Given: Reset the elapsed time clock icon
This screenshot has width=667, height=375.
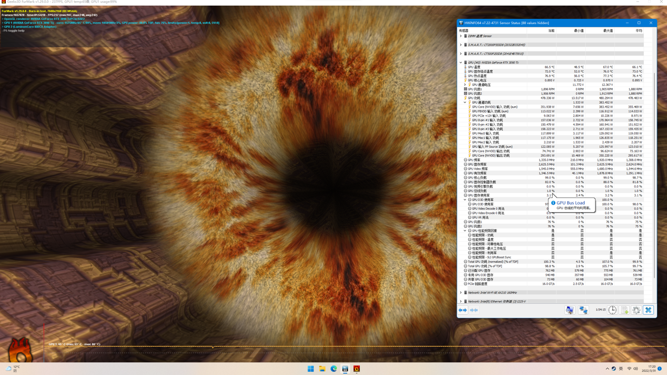Looking at the screenshot, I should [613, 310].
